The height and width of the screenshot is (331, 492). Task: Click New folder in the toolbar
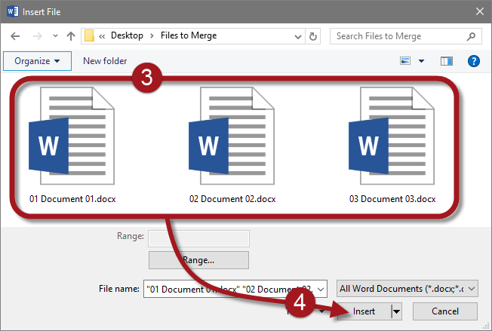(x=105, y=61)
